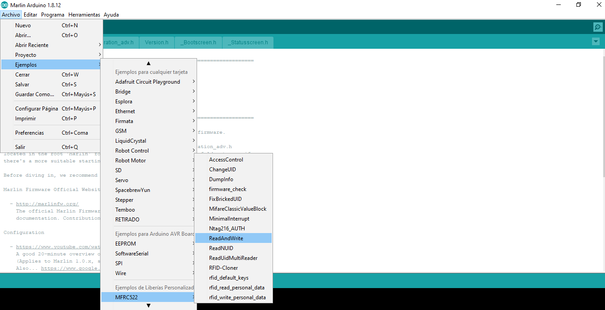This screenshot has width=605, height=310.
Task: Expand EEPROM examples submenu
Action: pyautogui.click(x=149, y=244)
